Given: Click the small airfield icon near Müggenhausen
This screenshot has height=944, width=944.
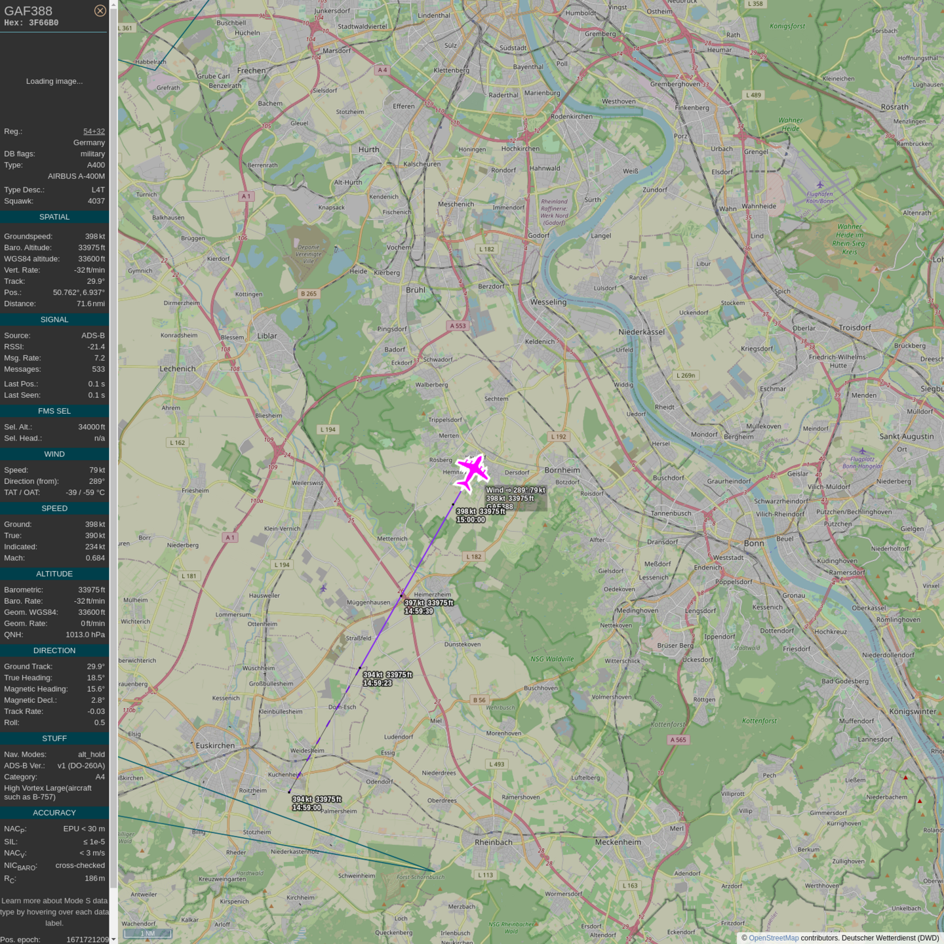Looking at the screenshot, I should click(323, 589).
